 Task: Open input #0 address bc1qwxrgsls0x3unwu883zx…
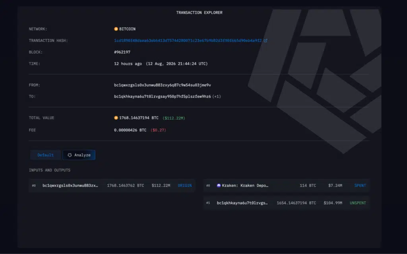point(70,186)
